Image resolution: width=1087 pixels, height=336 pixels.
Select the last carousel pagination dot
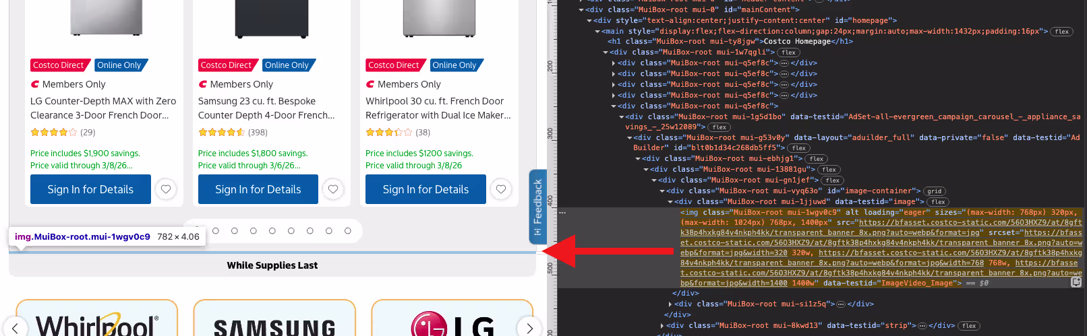348,231
